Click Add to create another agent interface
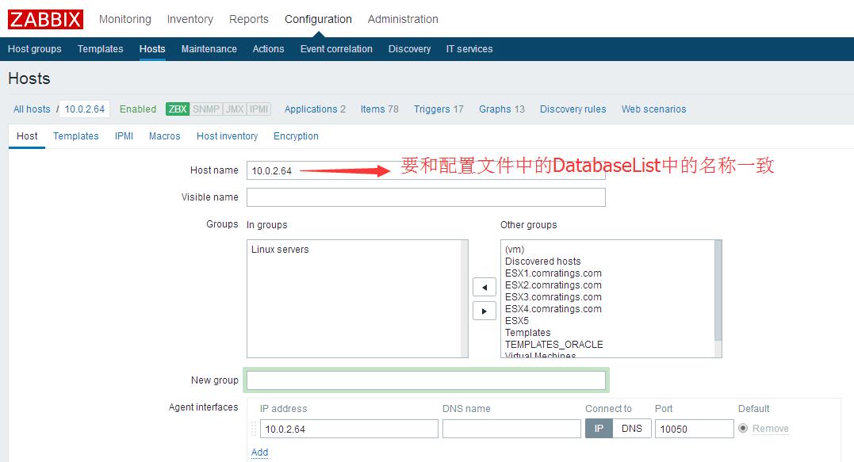Screen dimensions: 854x462 pos(259,452)
